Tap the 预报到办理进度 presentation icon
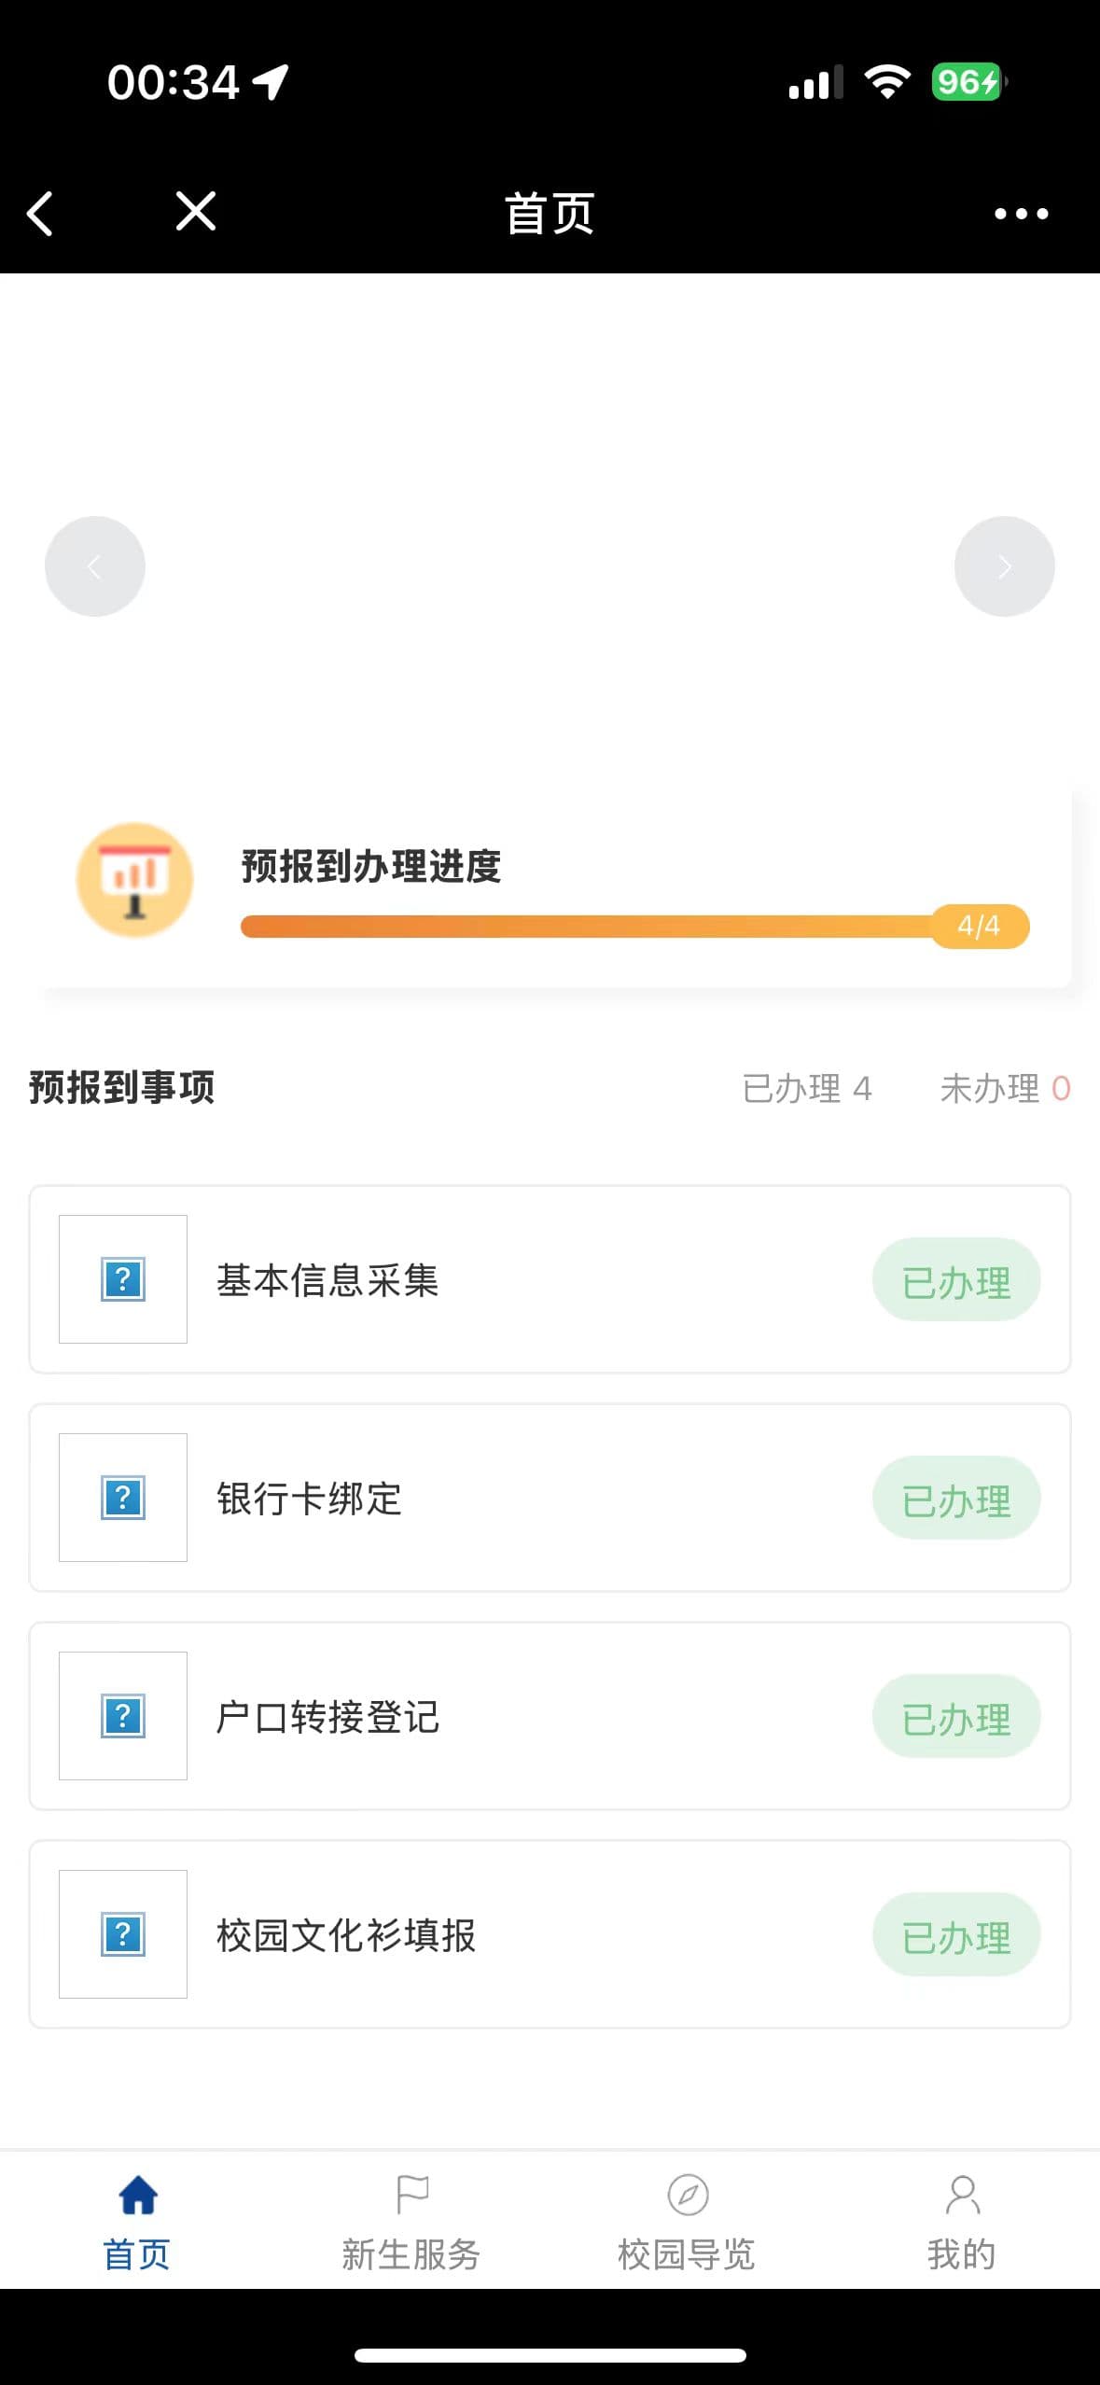The height and width of the screenshot is (2385, 1100). [135, 880]
